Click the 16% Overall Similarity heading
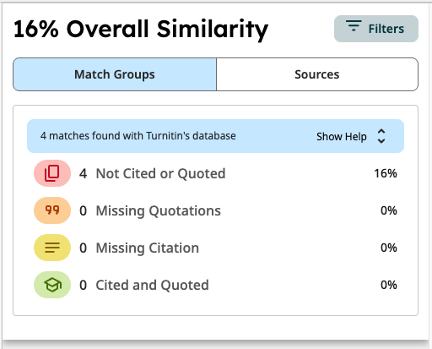 141,30
